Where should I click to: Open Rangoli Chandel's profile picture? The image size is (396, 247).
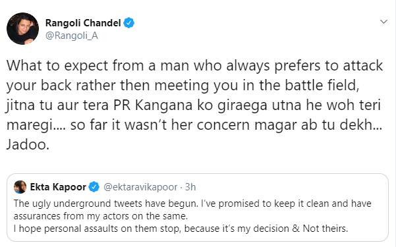pos(22,28)
